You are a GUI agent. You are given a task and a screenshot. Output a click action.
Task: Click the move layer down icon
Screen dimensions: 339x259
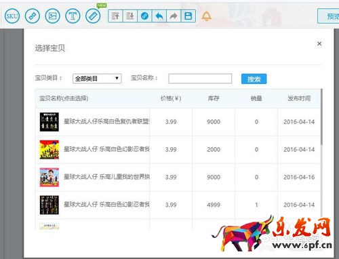click(130, 16)
